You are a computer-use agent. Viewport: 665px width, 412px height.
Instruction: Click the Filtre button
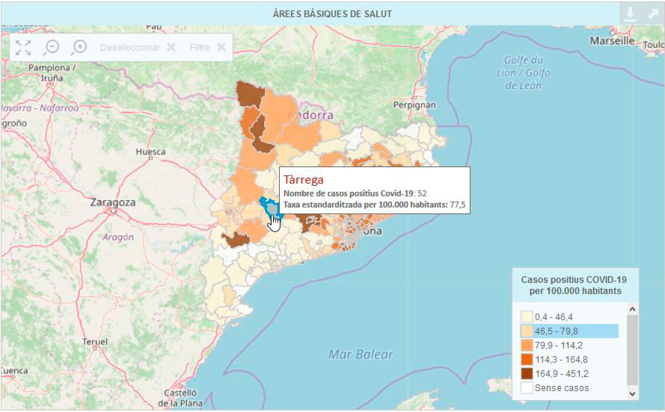(200, 48)
